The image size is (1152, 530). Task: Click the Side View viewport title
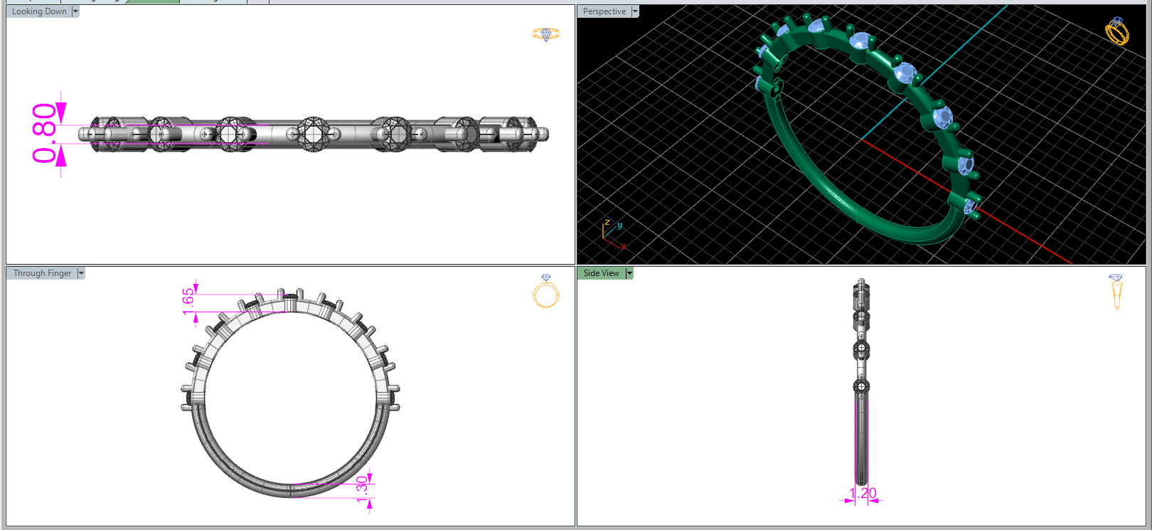(602, 273)
